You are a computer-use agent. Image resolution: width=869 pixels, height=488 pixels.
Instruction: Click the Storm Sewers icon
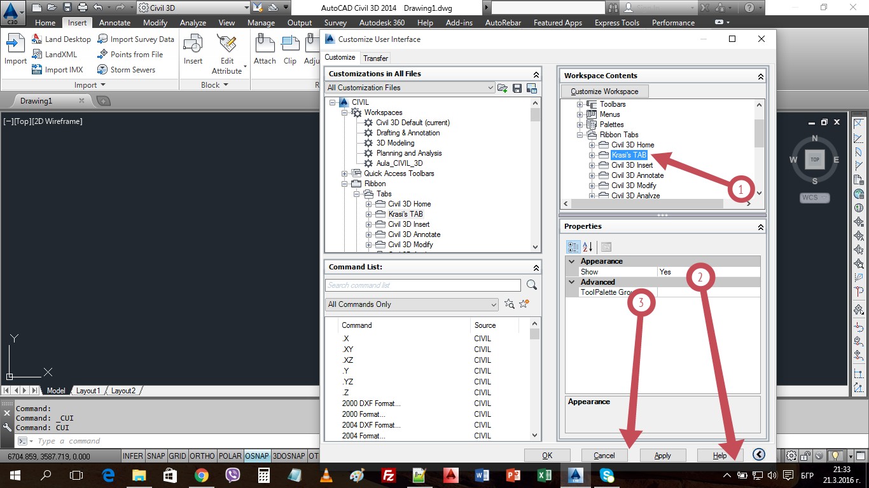tap(102, 70)
